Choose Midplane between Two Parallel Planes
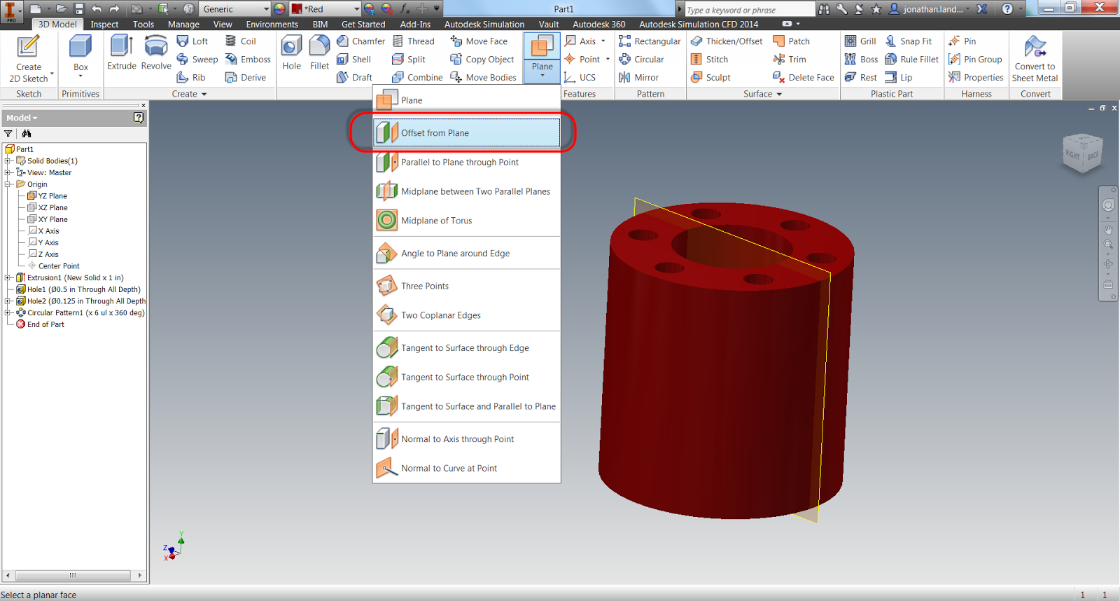Screen dimensions: 1120x601 click(x=466, y=191)
